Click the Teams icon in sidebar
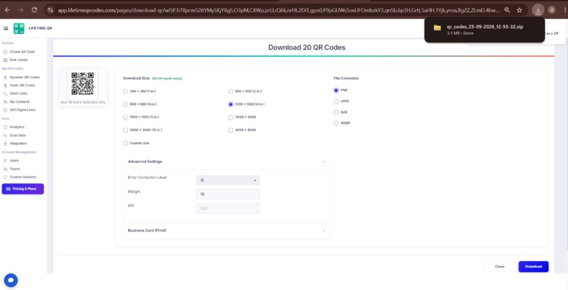Image resolution: width=568 pixels, height=290 pixels. point(5,169)
